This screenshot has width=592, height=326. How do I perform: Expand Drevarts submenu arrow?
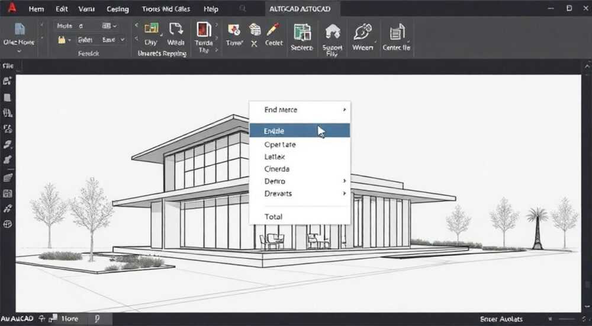[345, 193]
